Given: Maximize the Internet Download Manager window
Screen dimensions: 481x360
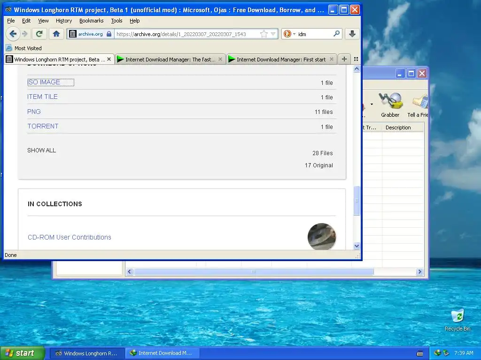Looking at the screenshot, I should (411, 74).
